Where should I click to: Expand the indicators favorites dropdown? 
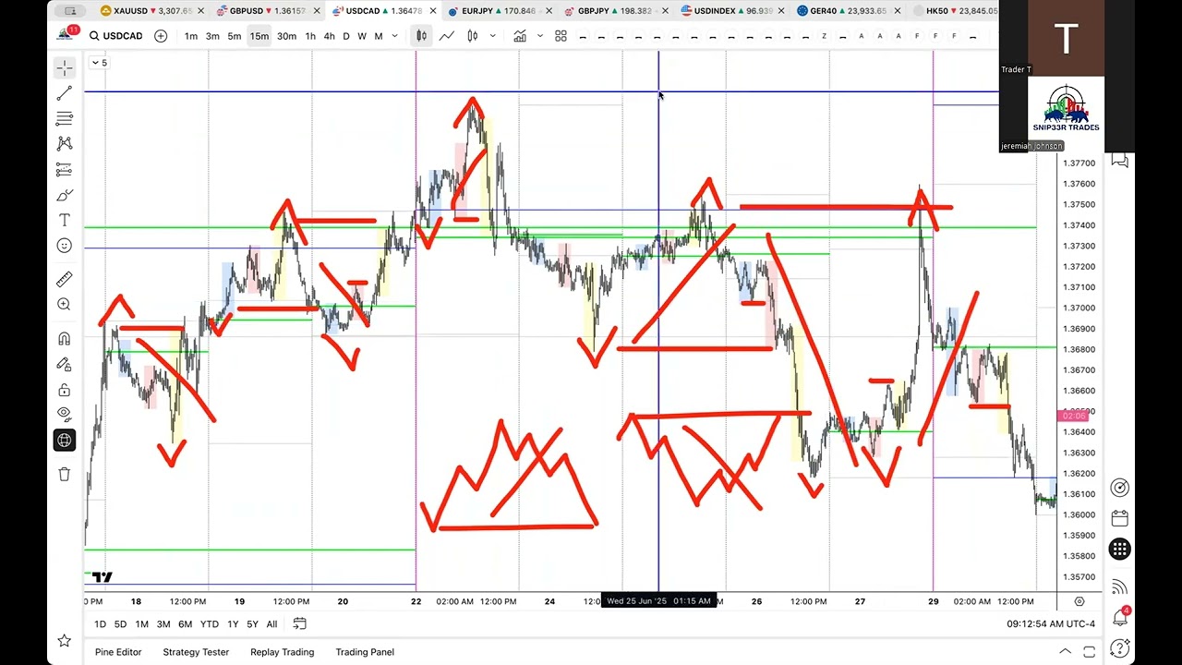tap(538, 36)
